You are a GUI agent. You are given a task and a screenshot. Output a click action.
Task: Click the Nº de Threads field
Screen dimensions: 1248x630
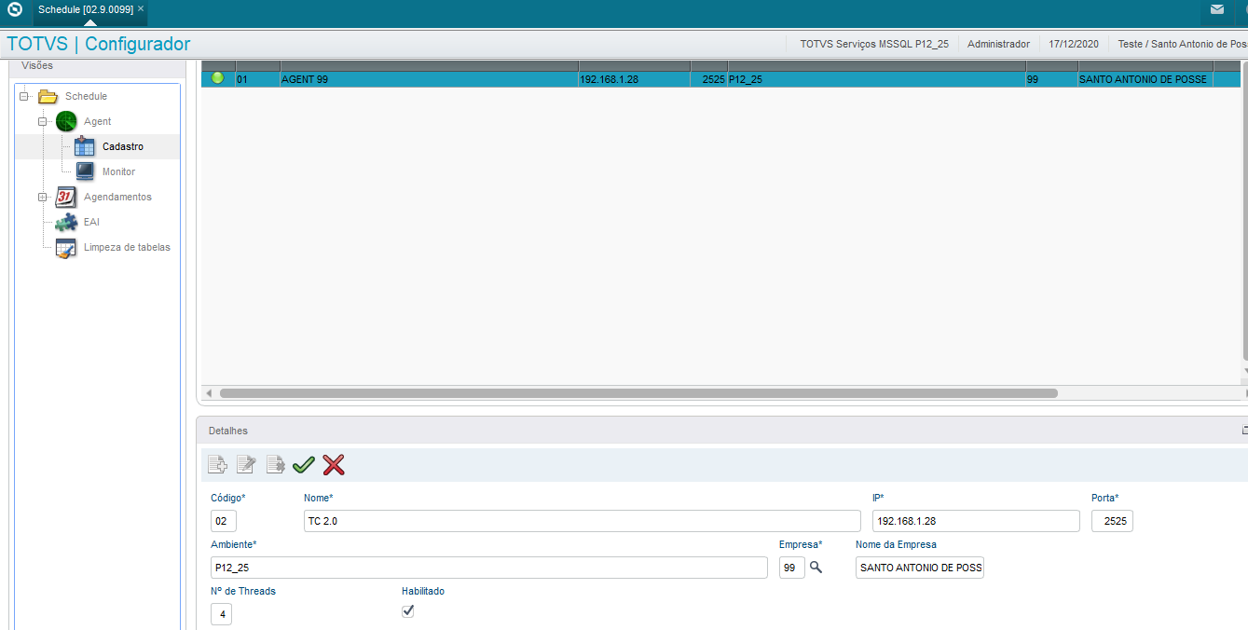pos(221,614)
